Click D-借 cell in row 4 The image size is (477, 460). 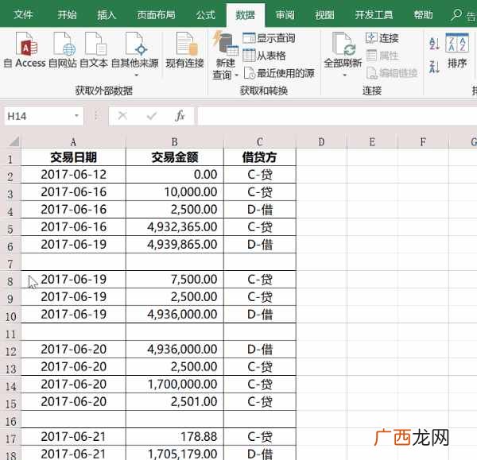260,210
